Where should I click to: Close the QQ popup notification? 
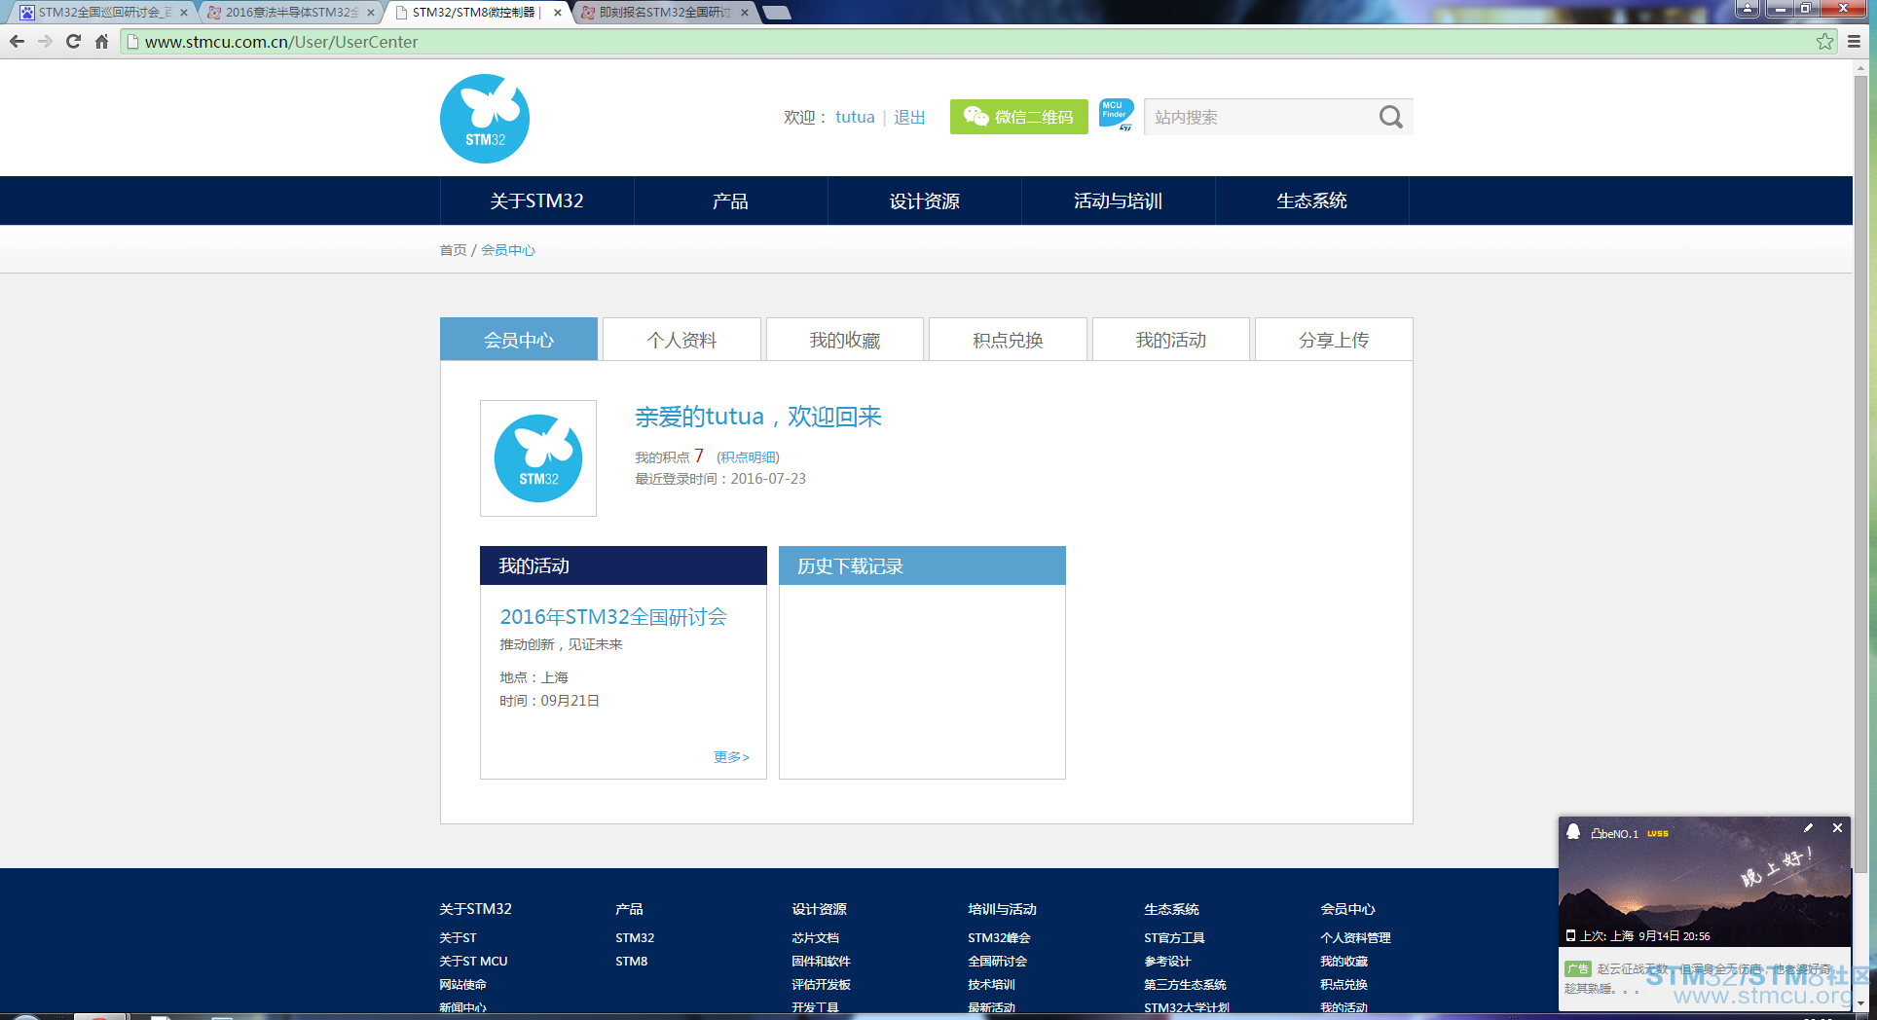[1837, 828]
